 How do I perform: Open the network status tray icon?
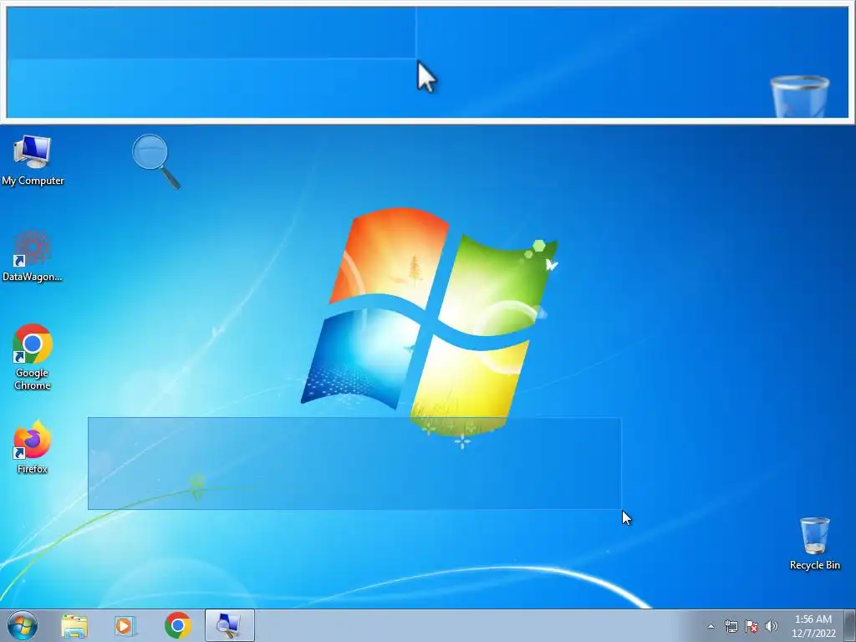[x=731, y=626]
